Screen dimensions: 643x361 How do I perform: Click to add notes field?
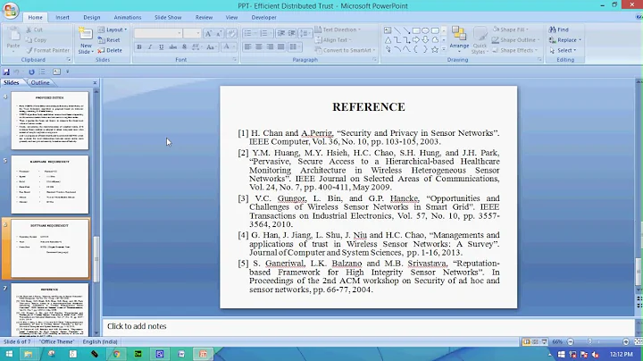(368, 326)
